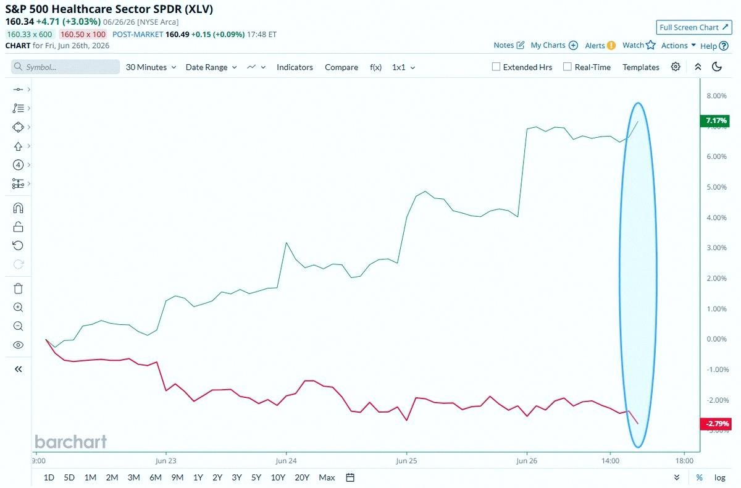Click the Alerts warning icon
The height and width of the screenshot is (488, 741).
[611, 45]
